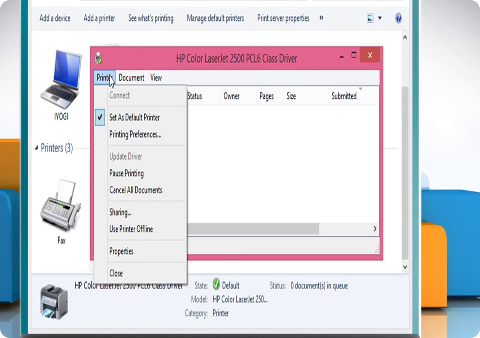
Task: Click the Devices window scroll up arrow
Action: click(x=405, y=37)
